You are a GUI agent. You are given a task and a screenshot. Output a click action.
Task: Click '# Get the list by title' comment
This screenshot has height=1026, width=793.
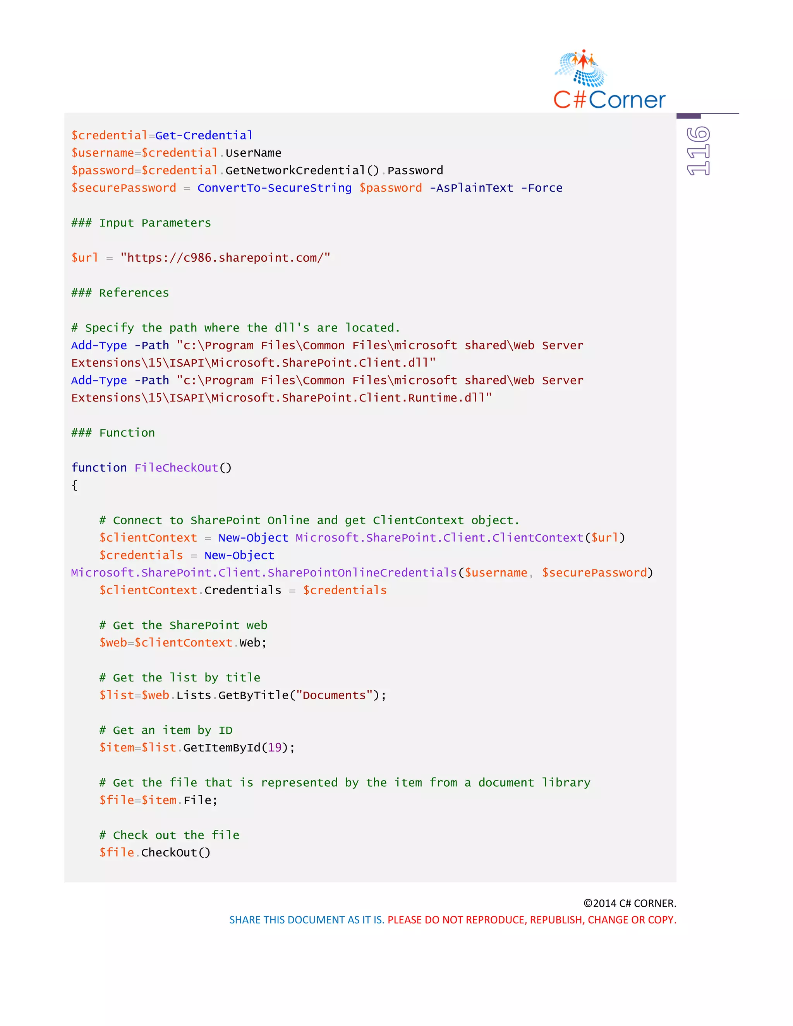[x=179, y=678]
